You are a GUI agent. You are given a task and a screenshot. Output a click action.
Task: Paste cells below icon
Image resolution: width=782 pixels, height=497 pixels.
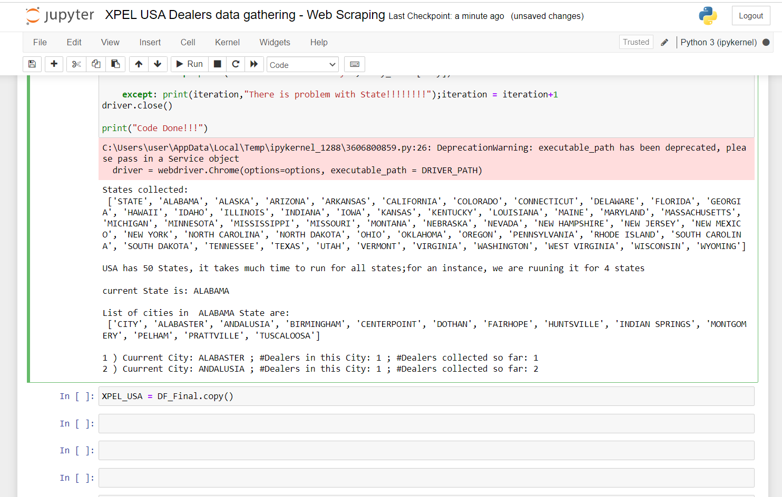click(115, 64)
